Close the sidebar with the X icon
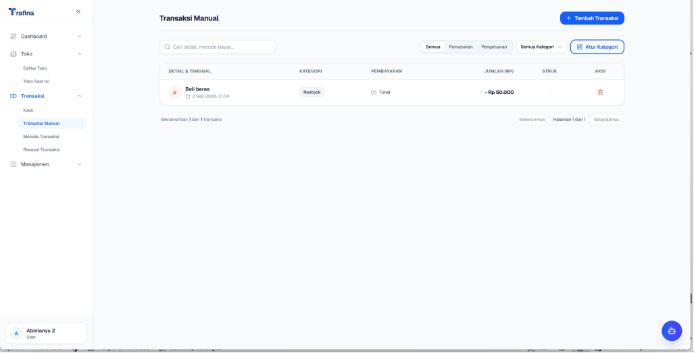Image resolution: width=694 pixels, height=353 pixels. tap(78, 11)
